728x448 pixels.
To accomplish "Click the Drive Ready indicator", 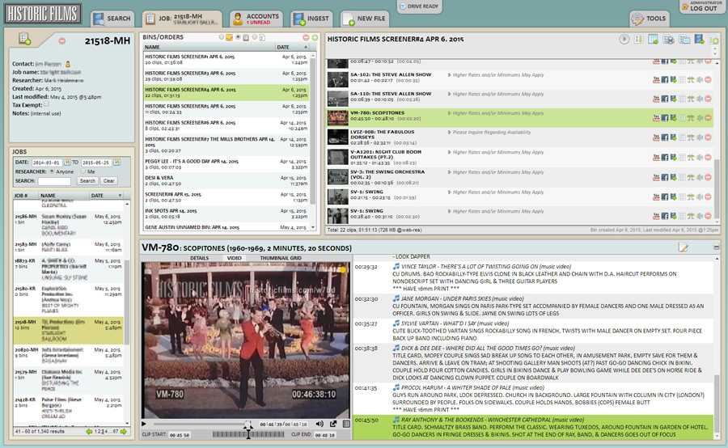I will click(418, 6).
